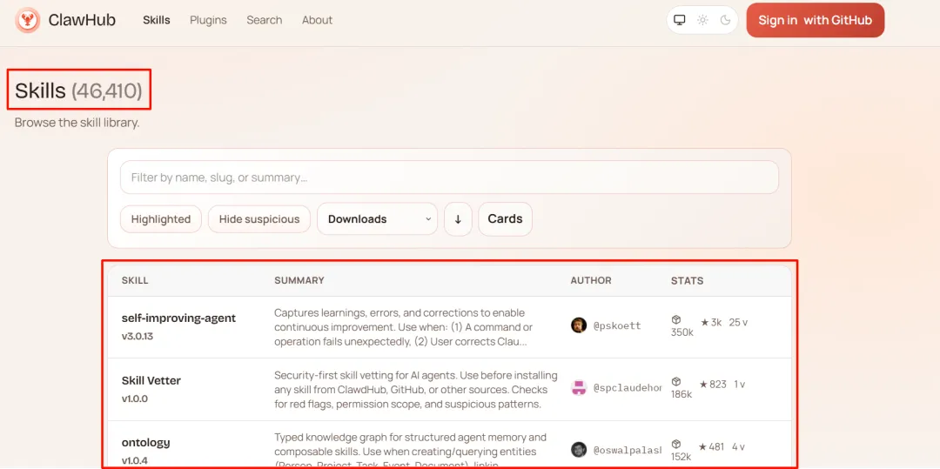The width and height of the screenshot is (940, 469).
Task: Open the Downloads sort dropdown
Action: pos(377,219)
